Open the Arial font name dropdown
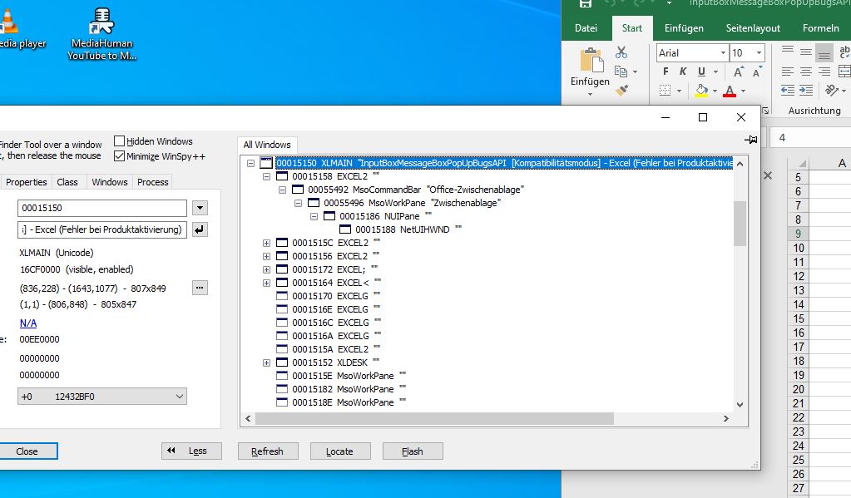This screenshot has width=851, height=498. (x=723, y=52)
